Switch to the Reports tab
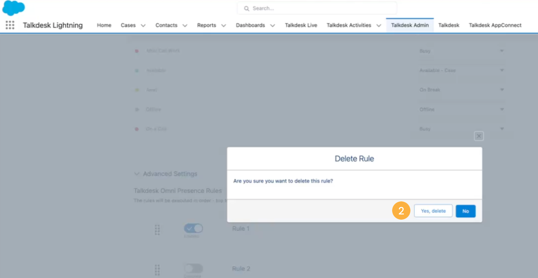This screenshot has width=538, height=278. click(206, 25)
